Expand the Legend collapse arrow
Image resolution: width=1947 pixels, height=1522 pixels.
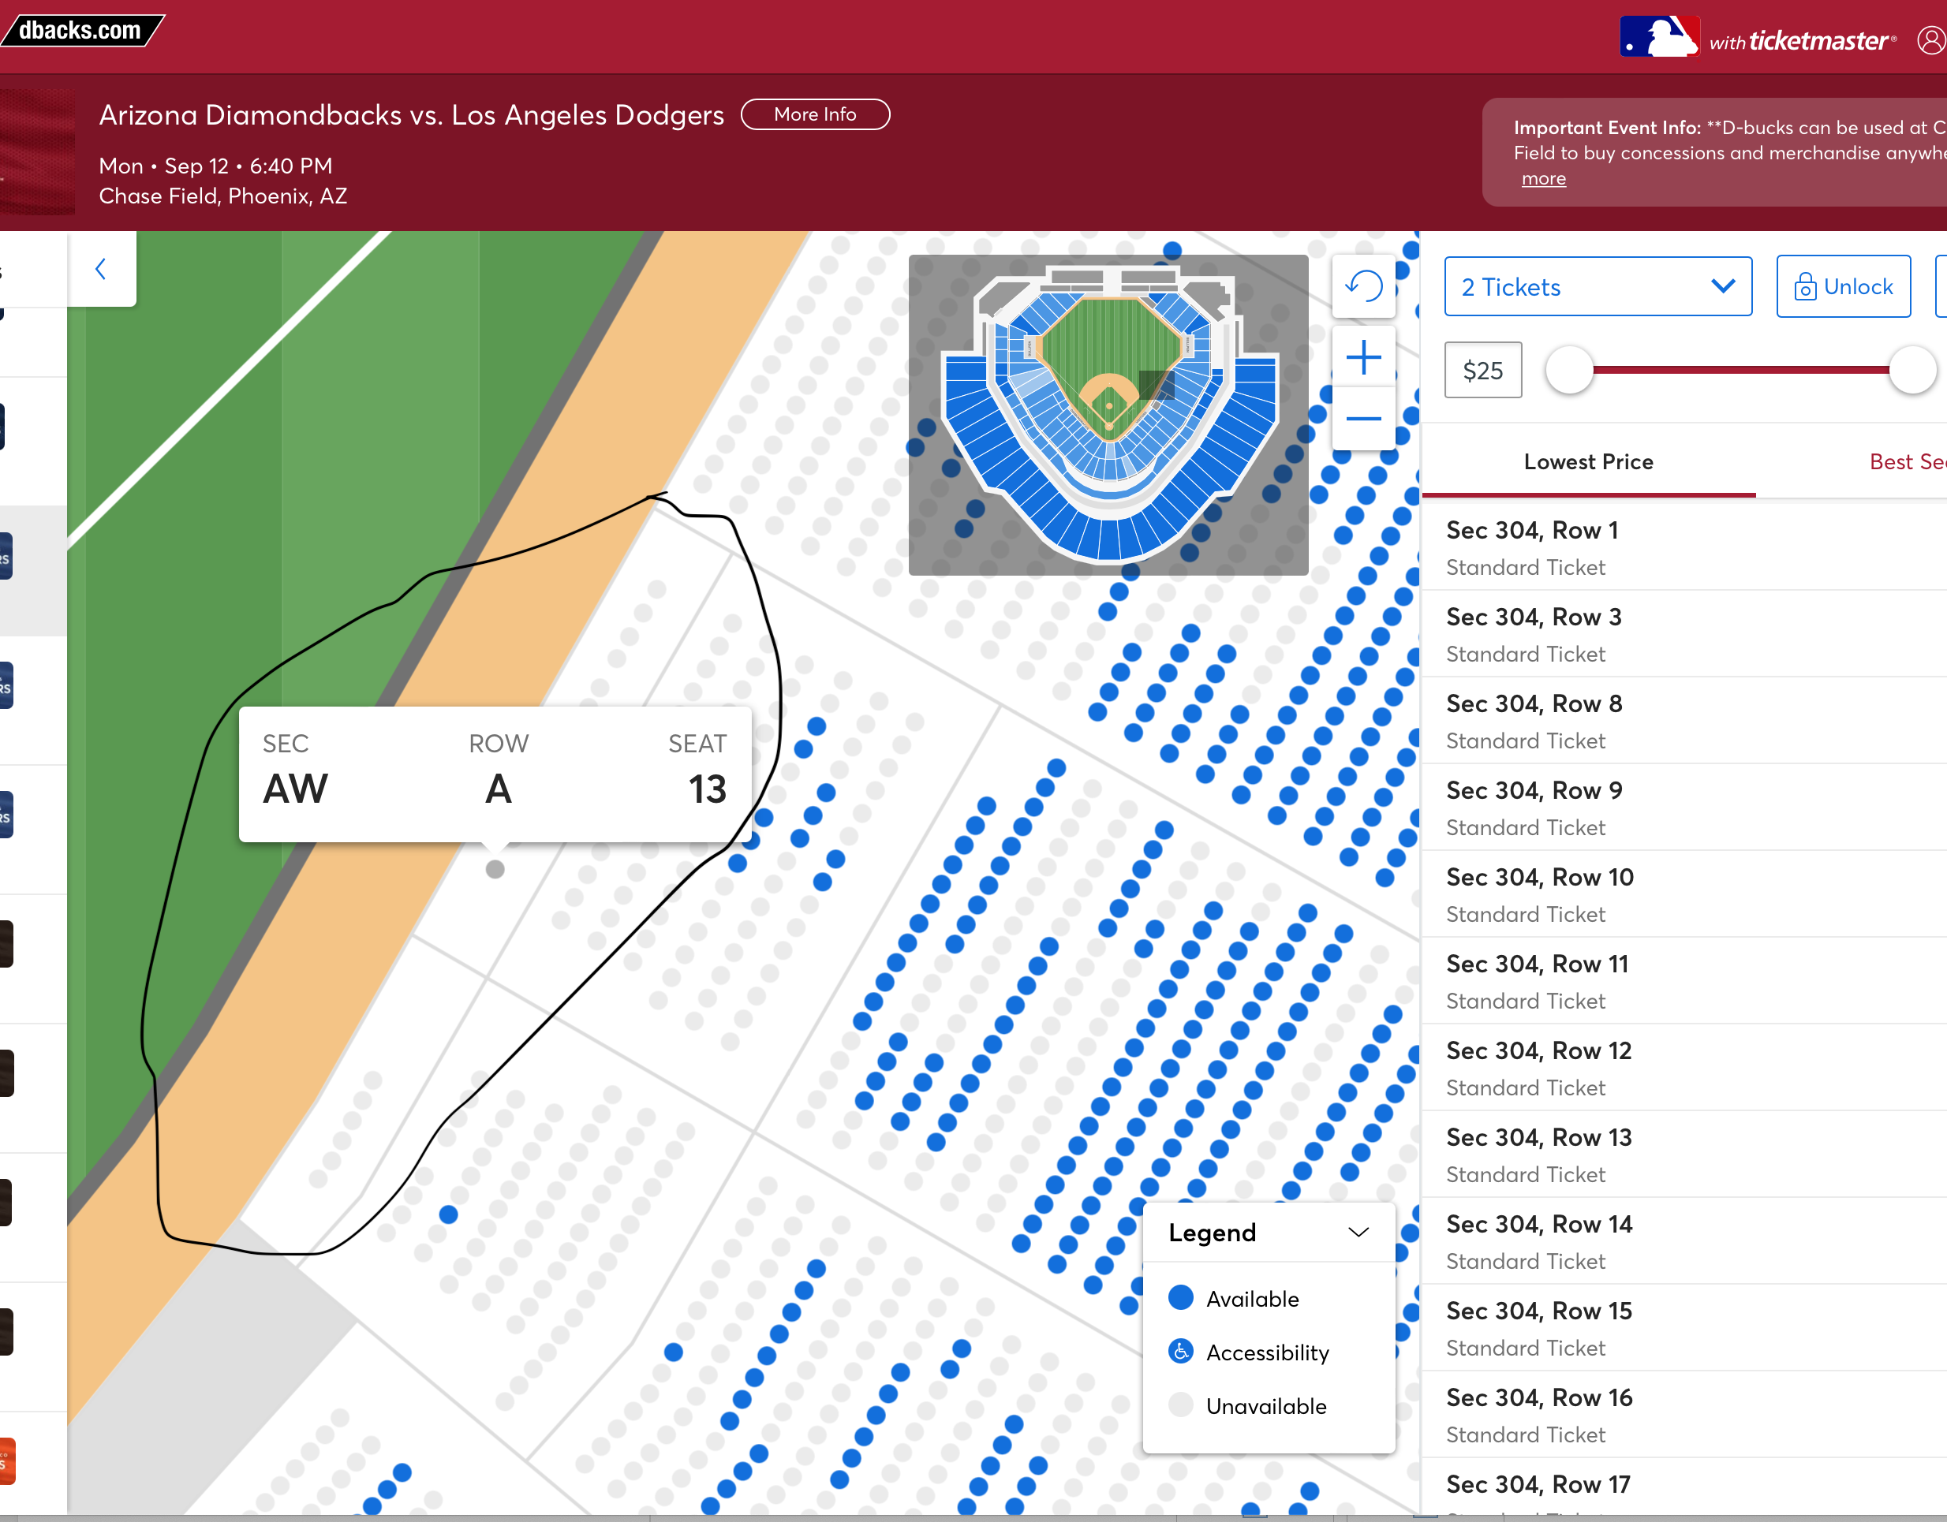1356,1231
